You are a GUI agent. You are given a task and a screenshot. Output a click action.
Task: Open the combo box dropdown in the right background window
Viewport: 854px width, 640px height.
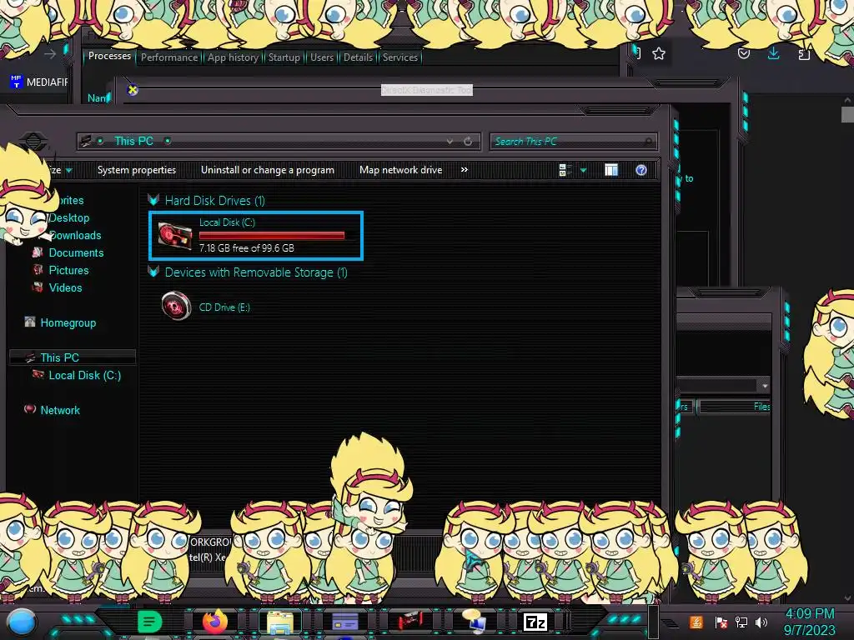[765, 385]
